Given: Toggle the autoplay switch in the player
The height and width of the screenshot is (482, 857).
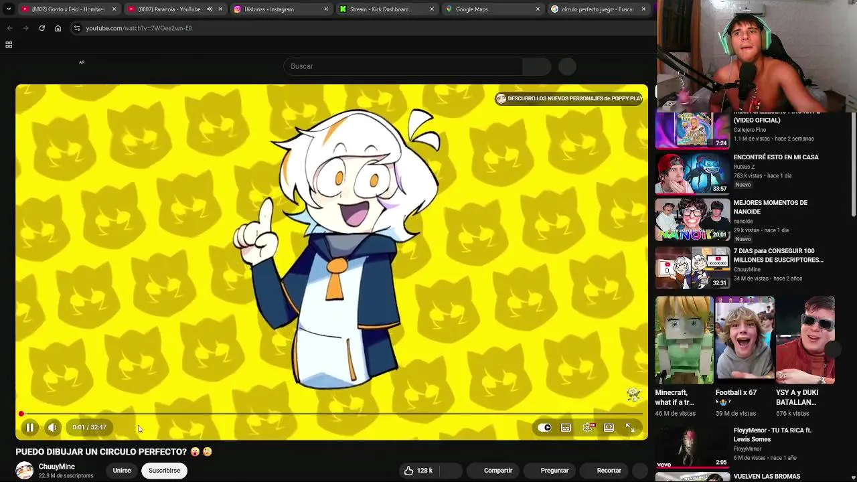Looking at the screenshot, I should 545,428.
